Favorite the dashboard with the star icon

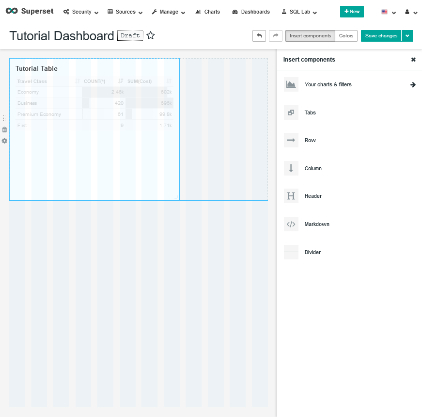151,35
